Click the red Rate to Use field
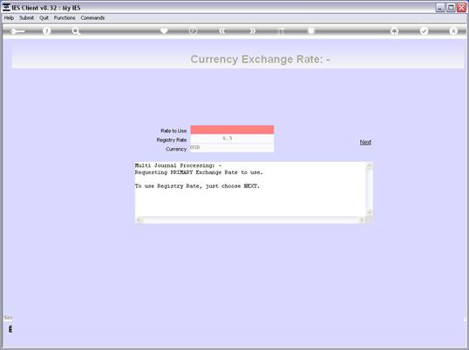Viewport: 469px width, 350px height. coord(232,130)
